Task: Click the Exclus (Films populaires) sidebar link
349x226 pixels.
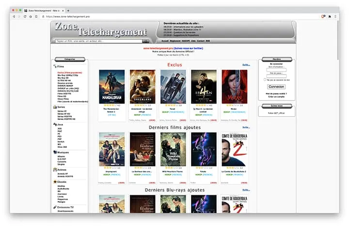Action: pos(70,73)
